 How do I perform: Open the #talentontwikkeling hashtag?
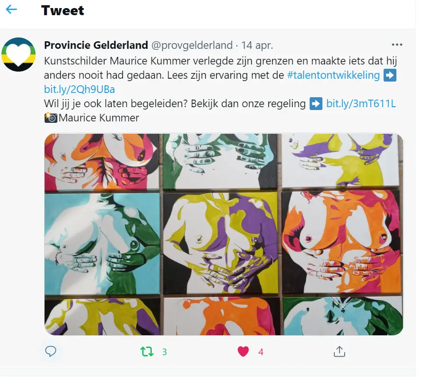(333, 75)
